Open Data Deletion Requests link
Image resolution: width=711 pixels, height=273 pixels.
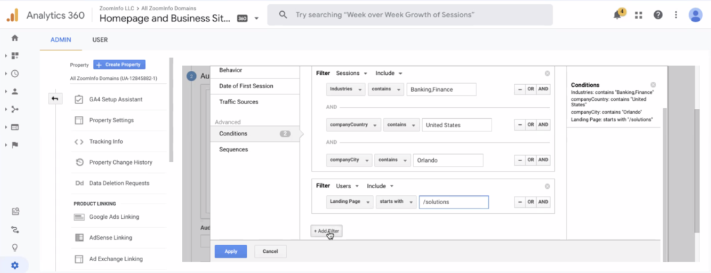[119, 183]
